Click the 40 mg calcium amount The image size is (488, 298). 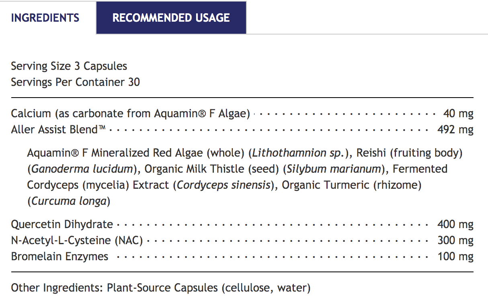(458, 114)
